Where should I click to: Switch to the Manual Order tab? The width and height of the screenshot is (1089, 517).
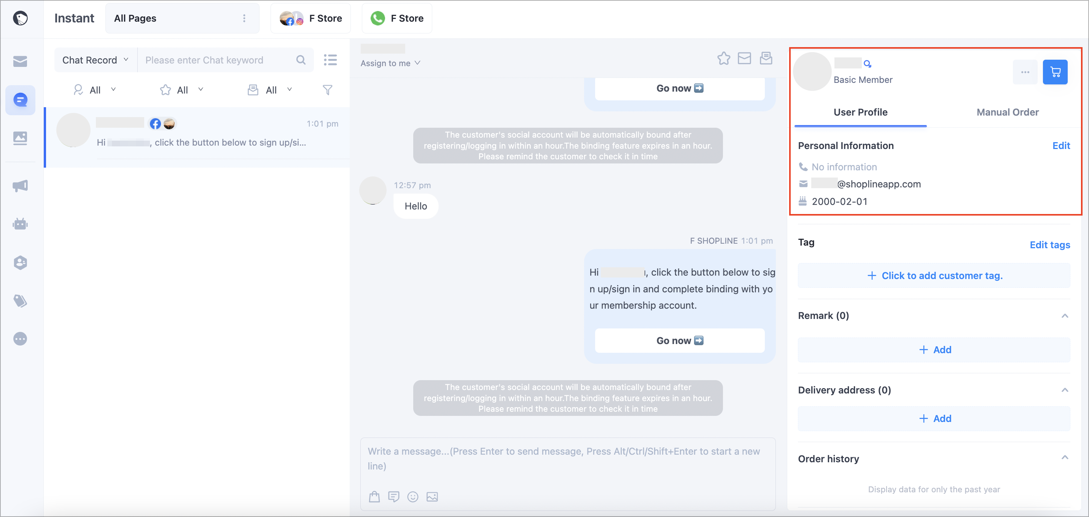(x=1008, y=112)
